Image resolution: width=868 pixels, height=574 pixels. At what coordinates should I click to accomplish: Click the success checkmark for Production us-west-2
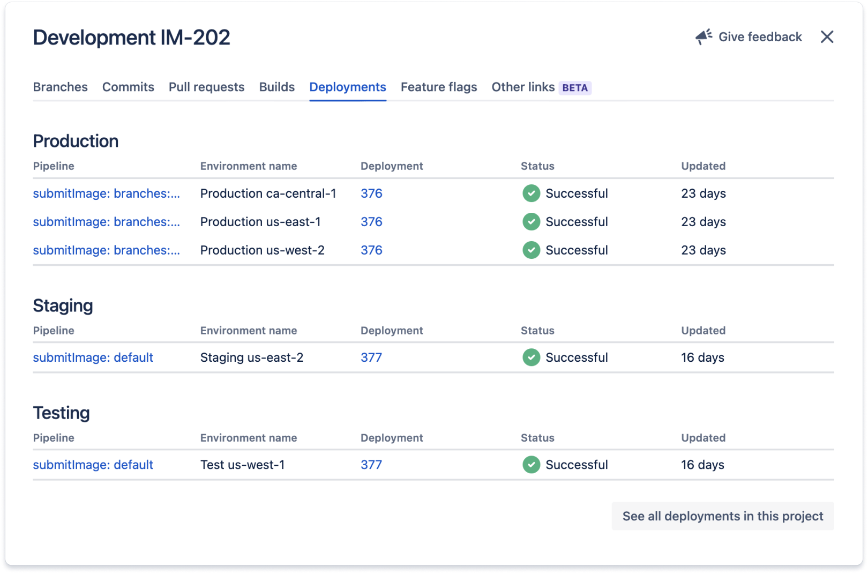coord(530,250)
